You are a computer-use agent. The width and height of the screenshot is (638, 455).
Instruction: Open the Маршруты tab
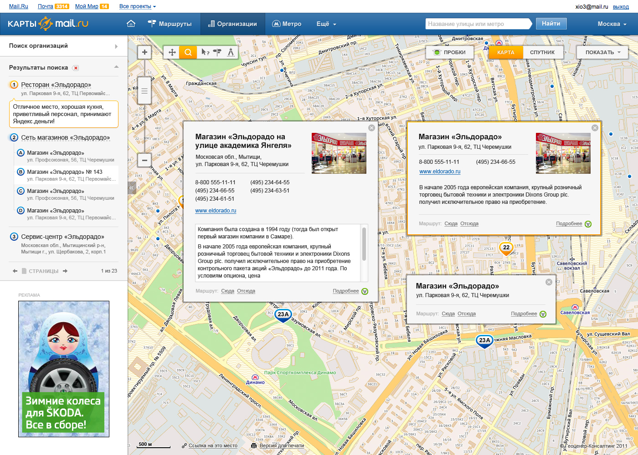tap(170, 24)
